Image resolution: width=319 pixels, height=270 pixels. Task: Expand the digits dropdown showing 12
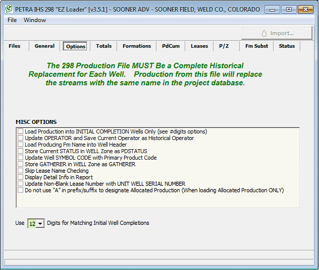(x=40, y=223)
